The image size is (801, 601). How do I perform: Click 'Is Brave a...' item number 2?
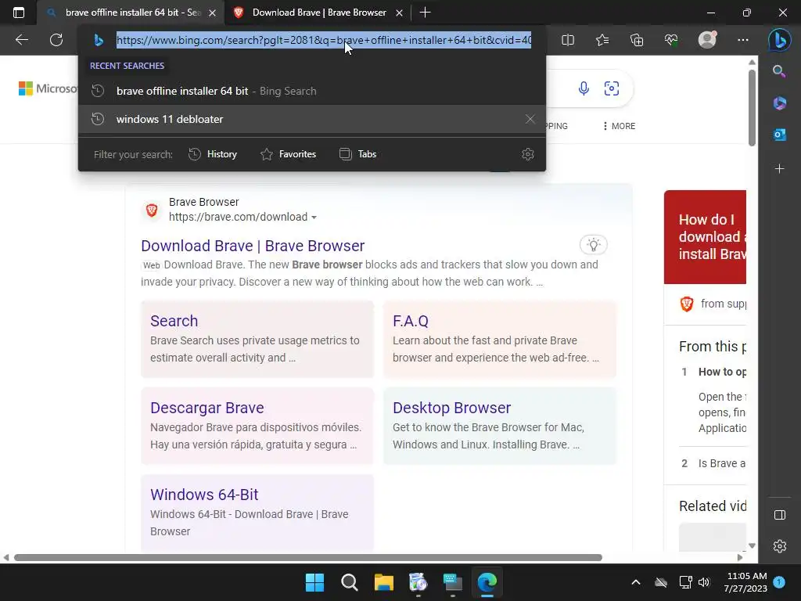coord(722,463)
